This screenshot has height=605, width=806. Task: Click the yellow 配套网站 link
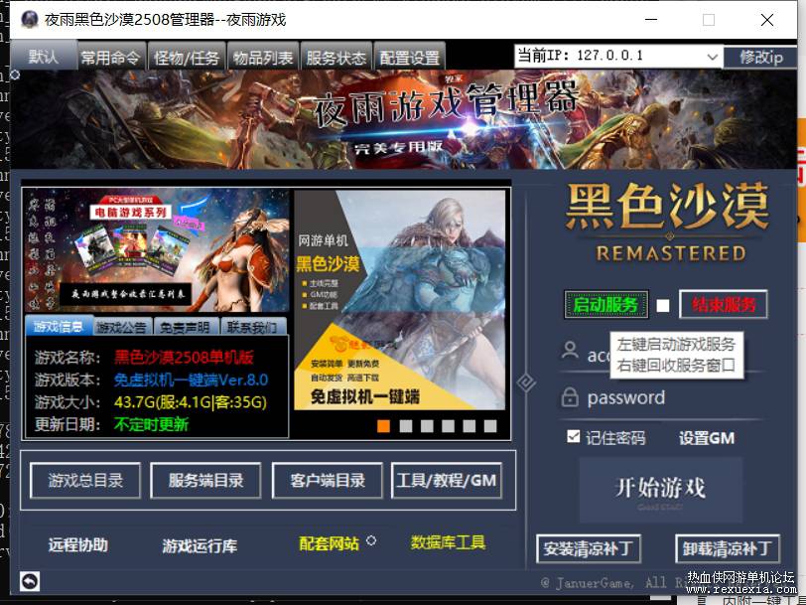point(329,543)
